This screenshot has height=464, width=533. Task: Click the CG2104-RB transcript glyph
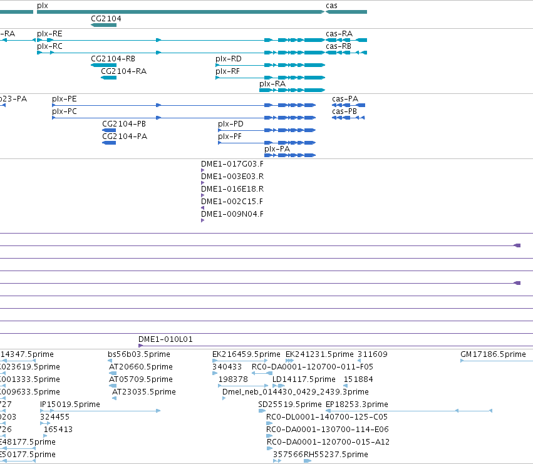coord(104,65)
